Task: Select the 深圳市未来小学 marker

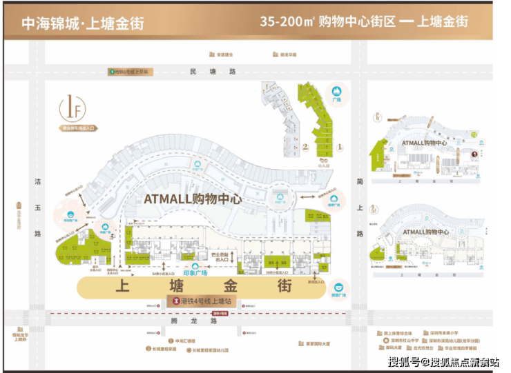Action: pyautogui.click(x=441, y=333)
